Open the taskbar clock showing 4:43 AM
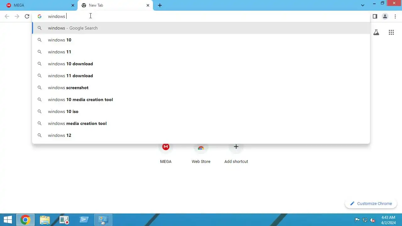Screen dimensions: 402x226 point(388,220)
